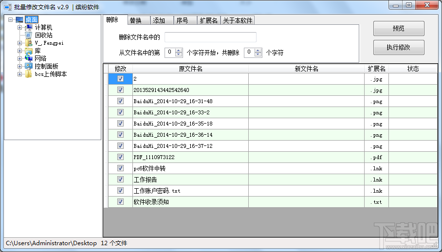The width and height of the screenshot is (442, 252).
Task: Click the 扩展名 column header
Action: tap(377, 69)
